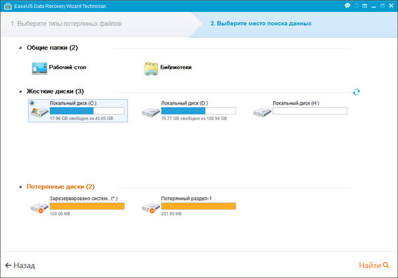Image resolution: width=398 pixels, height=278 pixels.
Task: Select step 2 Выберите место поиска данных
Action: [x=261, y=24]
